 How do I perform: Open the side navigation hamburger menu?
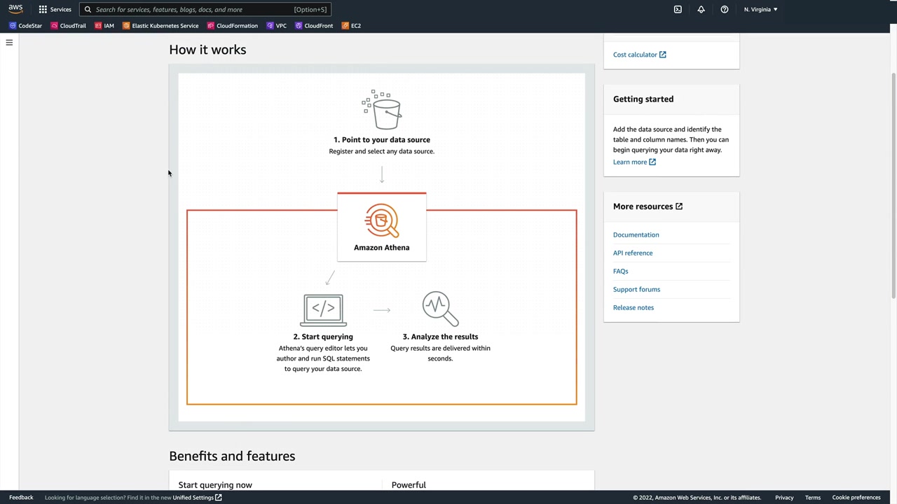pos(9,43)
